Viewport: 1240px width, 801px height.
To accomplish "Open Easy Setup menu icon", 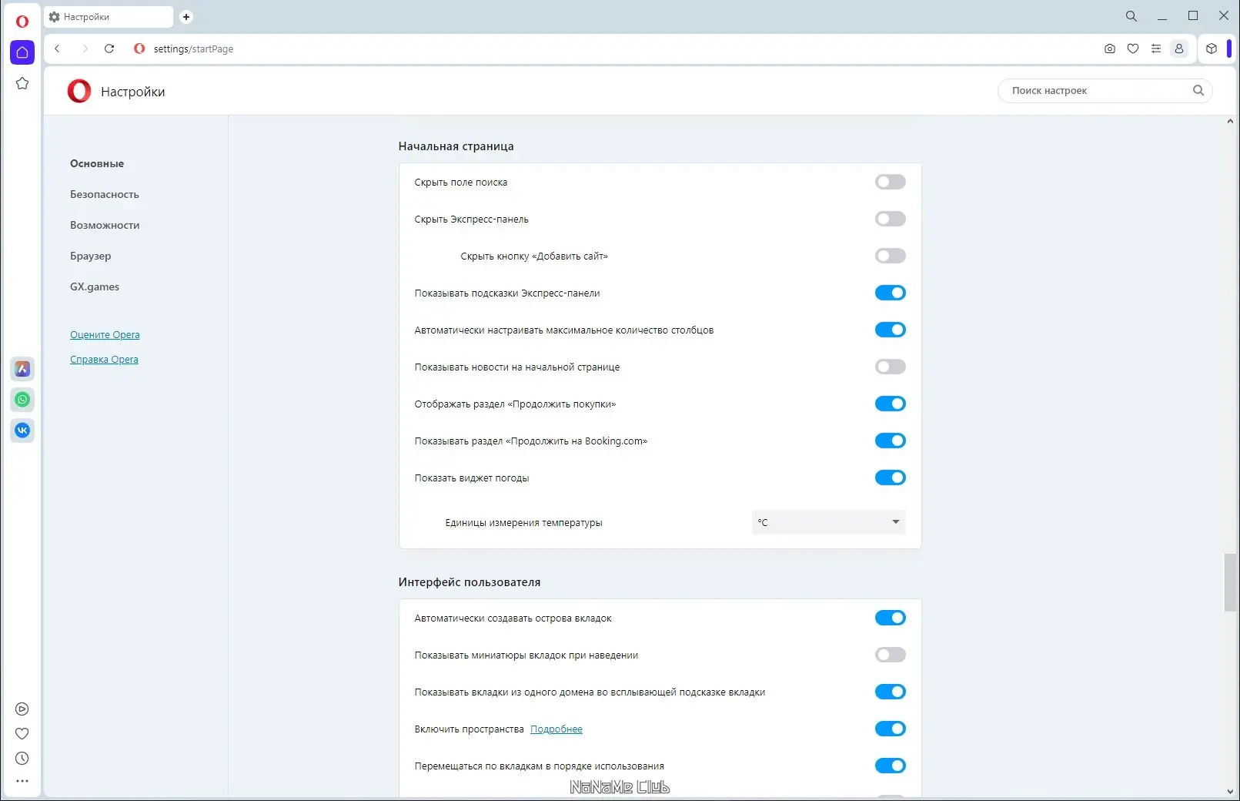I will pos(1155,49).
